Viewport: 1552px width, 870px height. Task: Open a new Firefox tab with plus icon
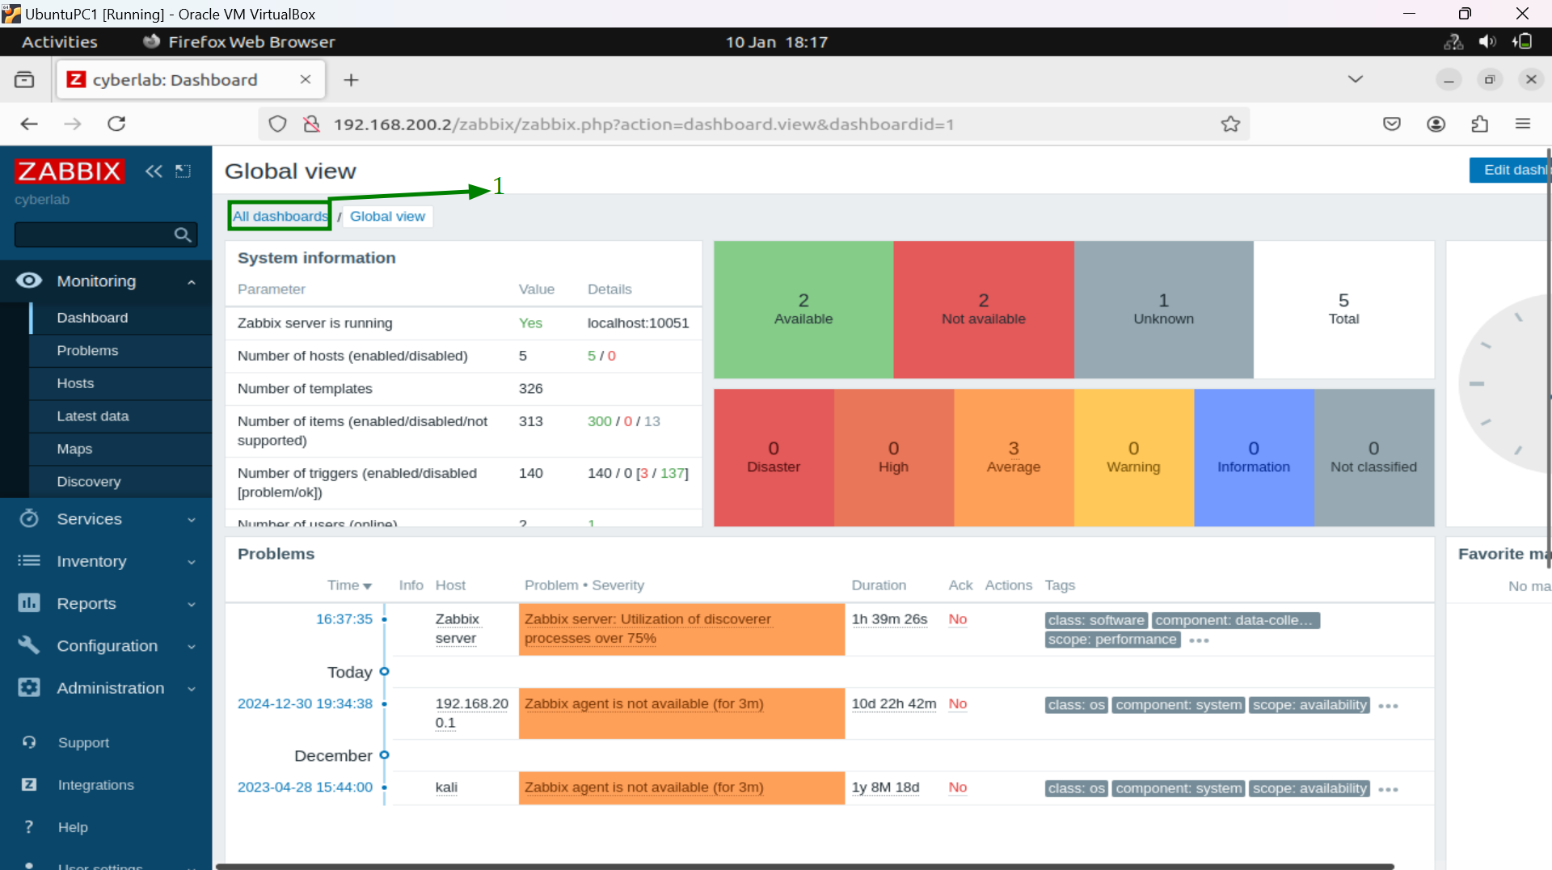pyautogui.click(x=351, y=79)
